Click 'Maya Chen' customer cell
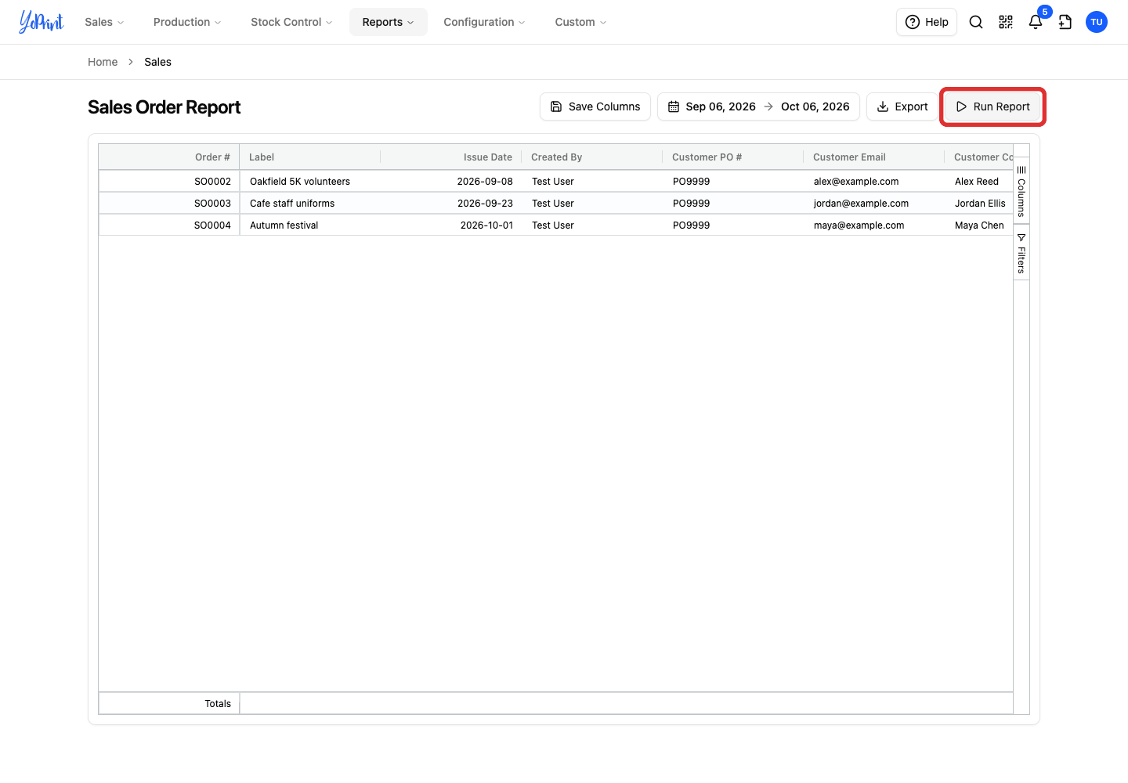This screenshot has height=783, width=1128. [979, 225]
